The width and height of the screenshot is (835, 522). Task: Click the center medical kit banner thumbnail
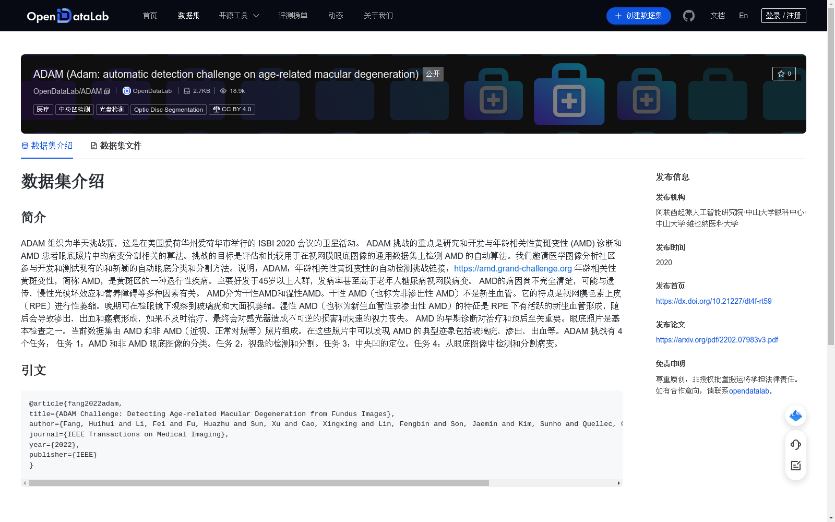pos(569,94)
